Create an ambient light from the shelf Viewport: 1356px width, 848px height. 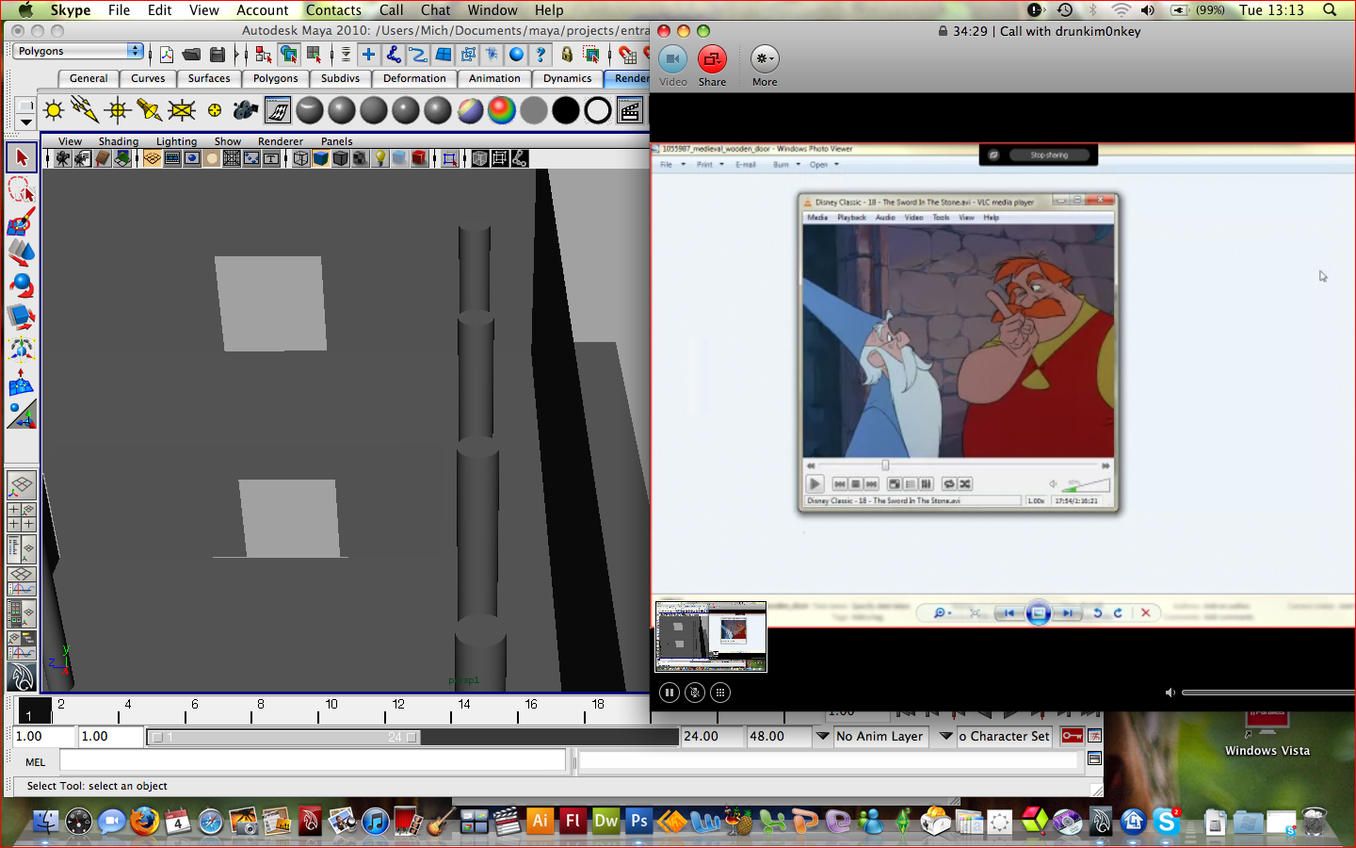click(54, 110)
